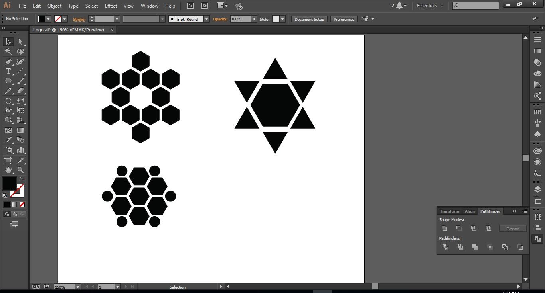Activate the Zoom tool in the toolbox
The width and height of the screenshot is (545, 293).
20,170
